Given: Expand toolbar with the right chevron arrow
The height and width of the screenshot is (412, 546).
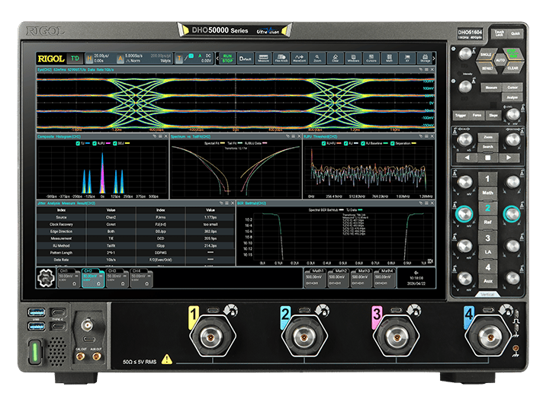Looking at the screenshot, I should [x=434, y=59].
